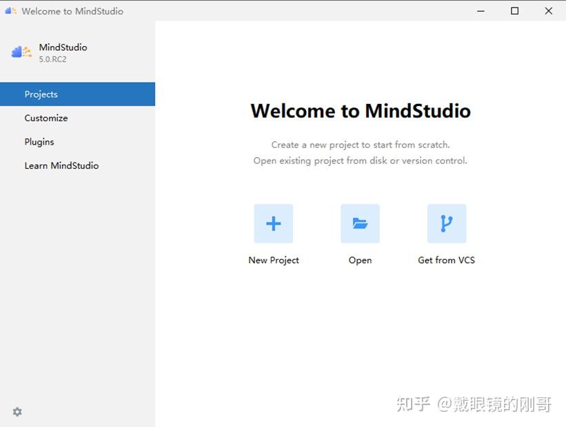The height and width of the screenshot is (427, 566).
Task: Click the 5.0.RC2 version label
Action: tap(53, 59)
